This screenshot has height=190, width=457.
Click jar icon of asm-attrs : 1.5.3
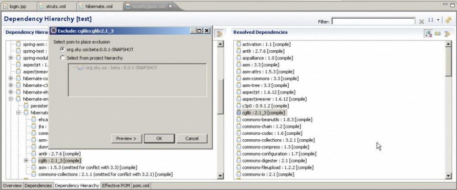coord(239,72)
